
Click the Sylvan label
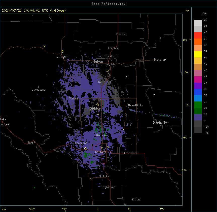coord(98,62)
